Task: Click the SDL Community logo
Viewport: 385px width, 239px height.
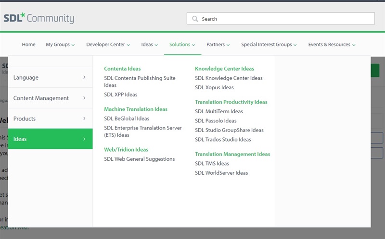Action: [39, 18]
